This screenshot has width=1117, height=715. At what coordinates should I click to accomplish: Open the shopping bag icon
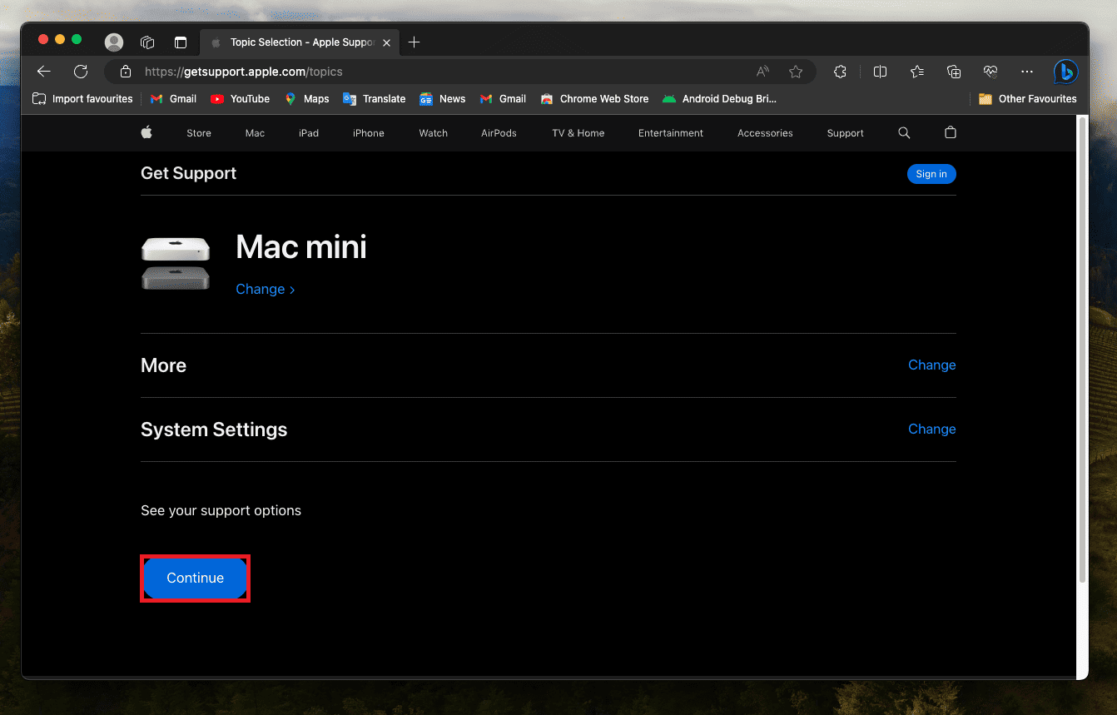pyautogui.click(x=951, y=132)
